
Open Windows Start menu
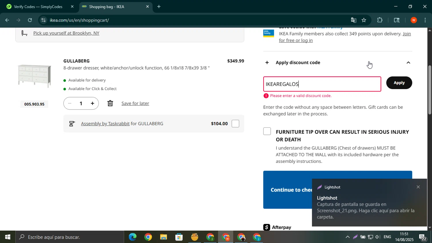point(7,237)
